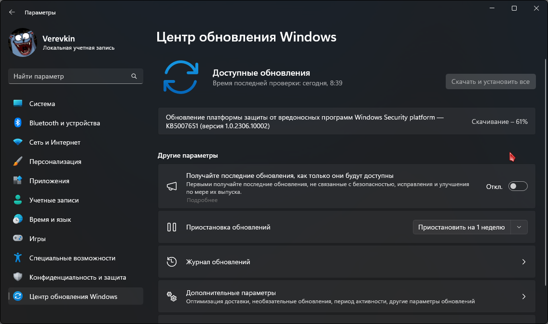The width and height of the screenshot is (548, 324).
Task: Expand the pause duration dropdown arrow
Action: [x=519, y=227]
